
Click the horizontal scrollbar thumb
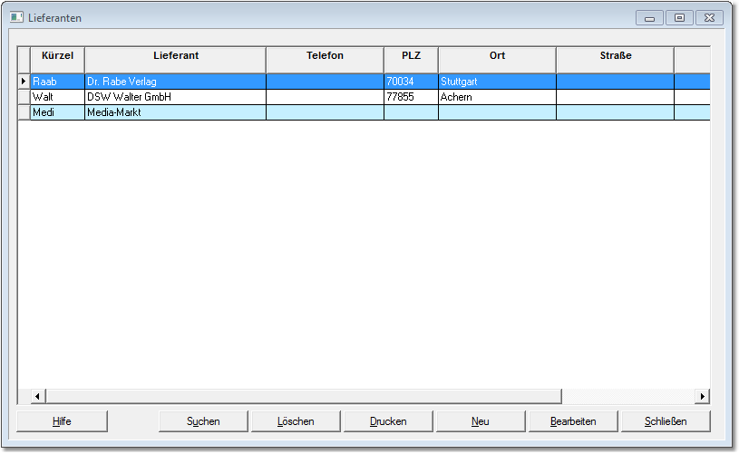tap(303, 397)
